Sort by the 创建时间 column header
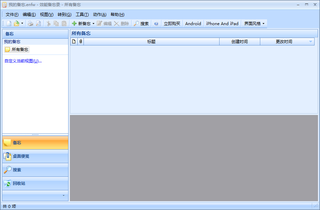The image size is (320, 210). pos(240,42)
